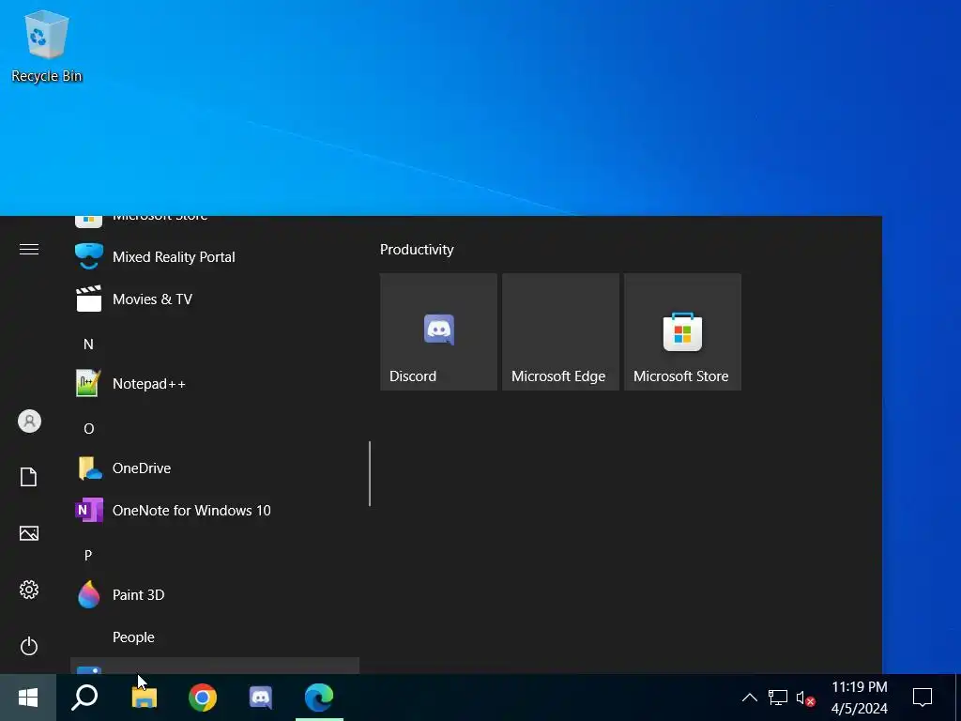Viewport: 961px width, 721px height.
Task: Launch OneNote for Windows 10 icon
Action: coord(89,510)
